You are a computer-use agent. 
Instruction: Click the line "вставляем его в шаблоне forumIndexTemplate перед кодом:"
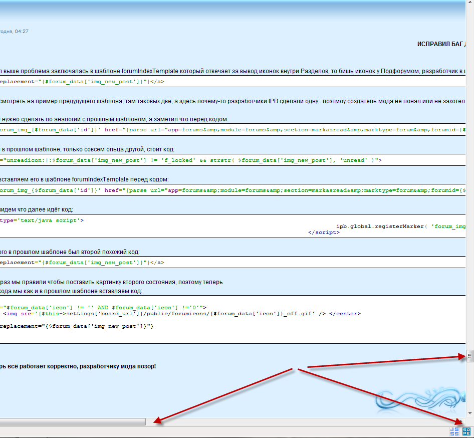pos(84,179)
